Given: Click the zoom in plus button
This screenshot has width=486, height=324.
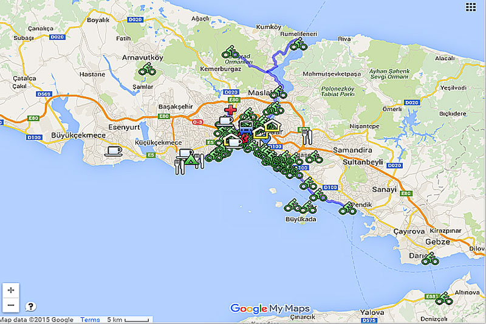Looking at the screenshot, I should tap(11, 290).
